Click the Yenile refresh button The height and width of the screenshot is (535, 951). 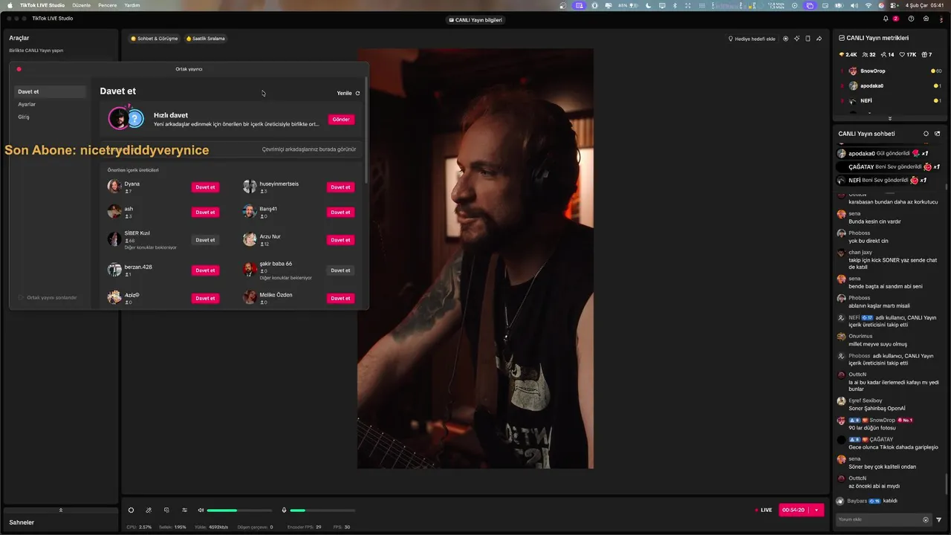tap(348, 94)
